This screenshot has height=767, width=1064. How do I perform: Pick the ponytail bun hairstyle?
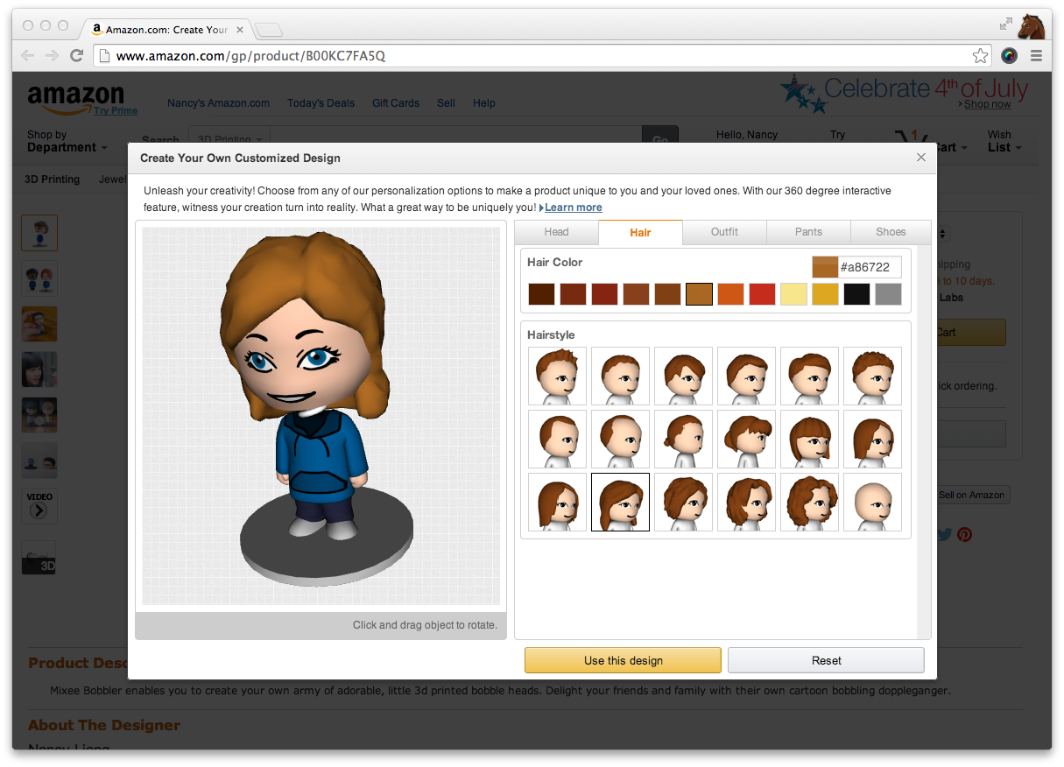click(683, 440)
